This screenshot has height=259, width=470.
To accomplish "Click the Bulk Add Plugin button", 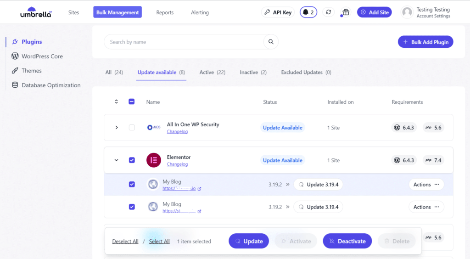I will [x=425, y=42].
